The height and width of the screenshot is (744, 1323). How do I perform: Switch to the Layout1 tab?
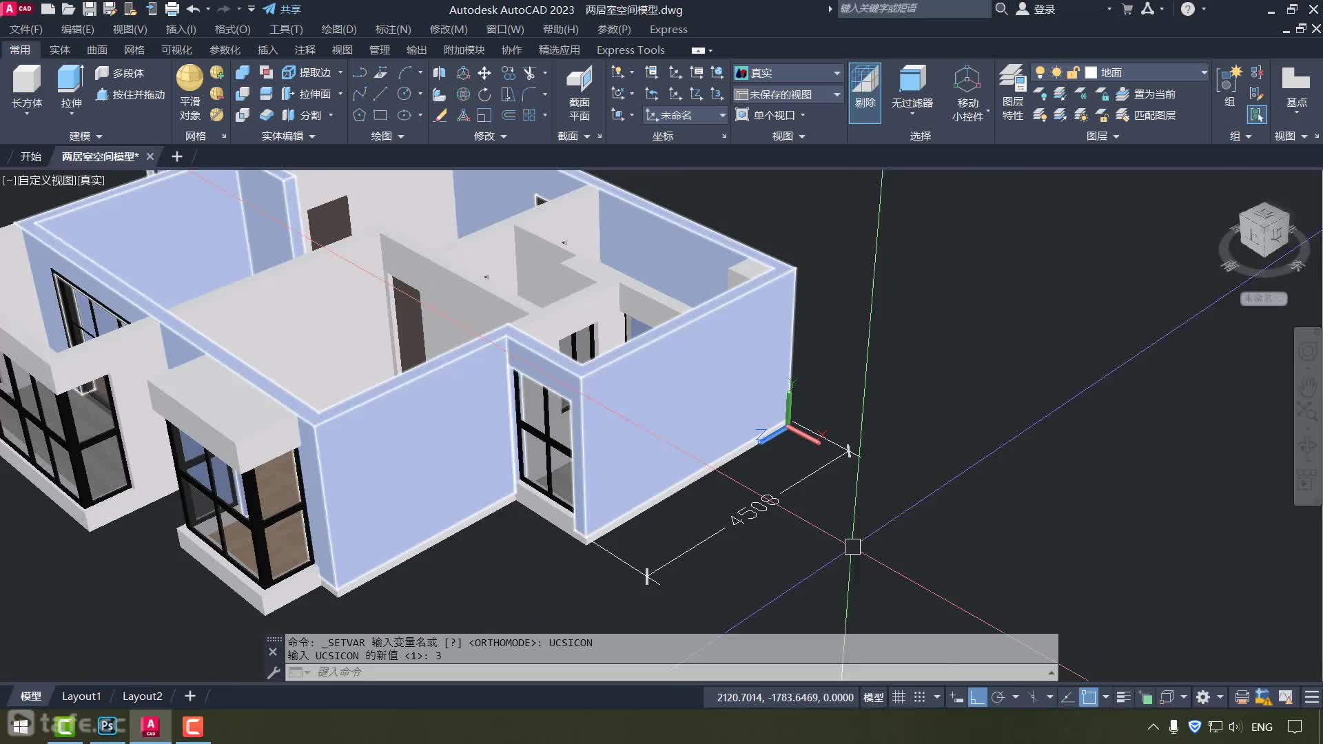[81, 696]
